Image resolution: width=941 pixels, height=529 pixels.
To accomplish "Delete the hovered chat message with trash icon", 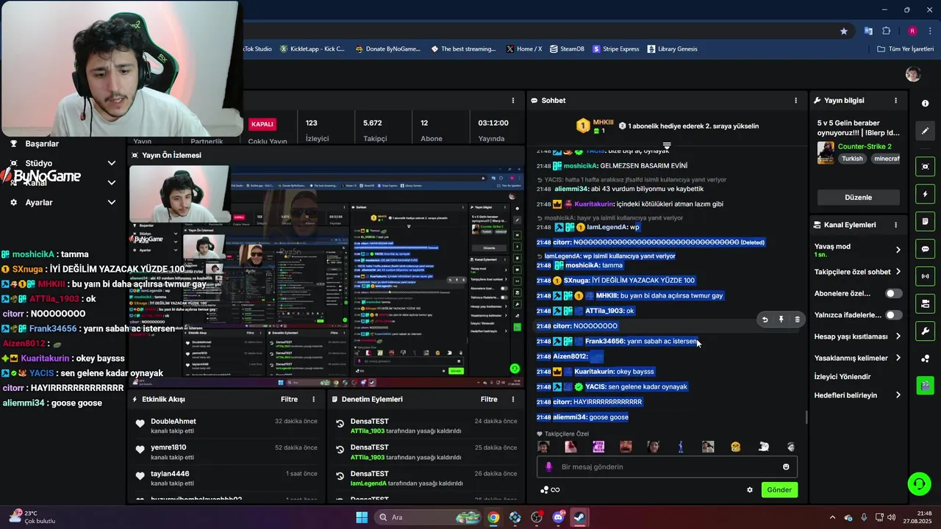I will (797, 320).
